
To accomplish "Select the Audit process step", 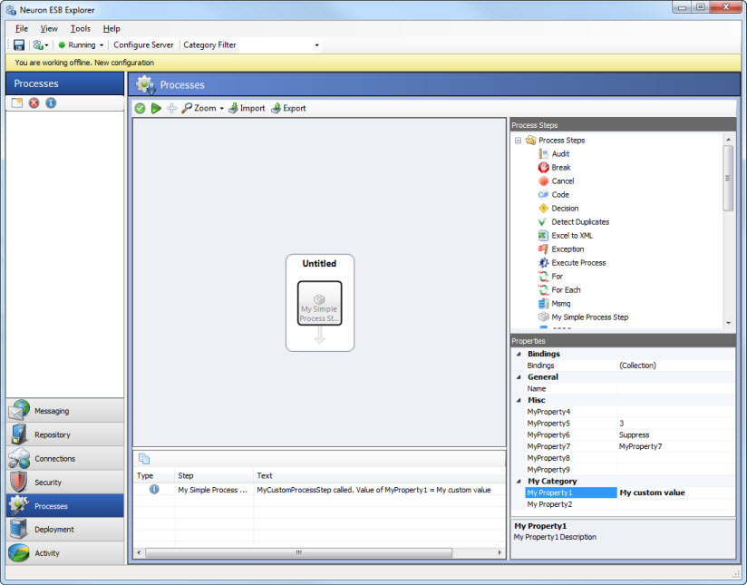I will (x=560, y=153).
